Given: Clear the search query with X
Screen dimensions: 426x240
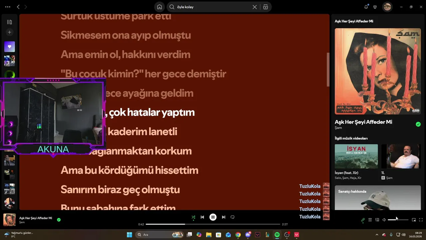Looking at the screenshot, I should pyautogui.click(x=255, y=7).
